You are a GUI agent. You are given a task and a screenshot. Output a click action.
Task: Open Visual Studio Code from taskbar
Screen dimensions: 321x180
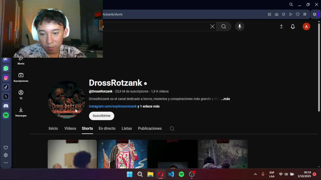(x=171, y=174)
